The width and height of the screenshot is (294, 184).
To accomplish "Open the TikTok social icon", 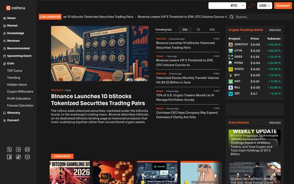I will 18,157.
